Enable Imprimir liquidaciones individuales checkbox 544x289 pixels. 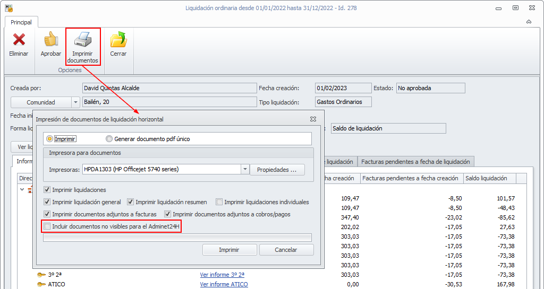point(219,202)
